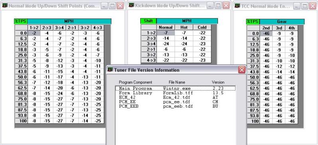Image resolution: width=318 pixels, height=145 pixels.
Task: Click the File Name column heading
Action: (177, 82)
